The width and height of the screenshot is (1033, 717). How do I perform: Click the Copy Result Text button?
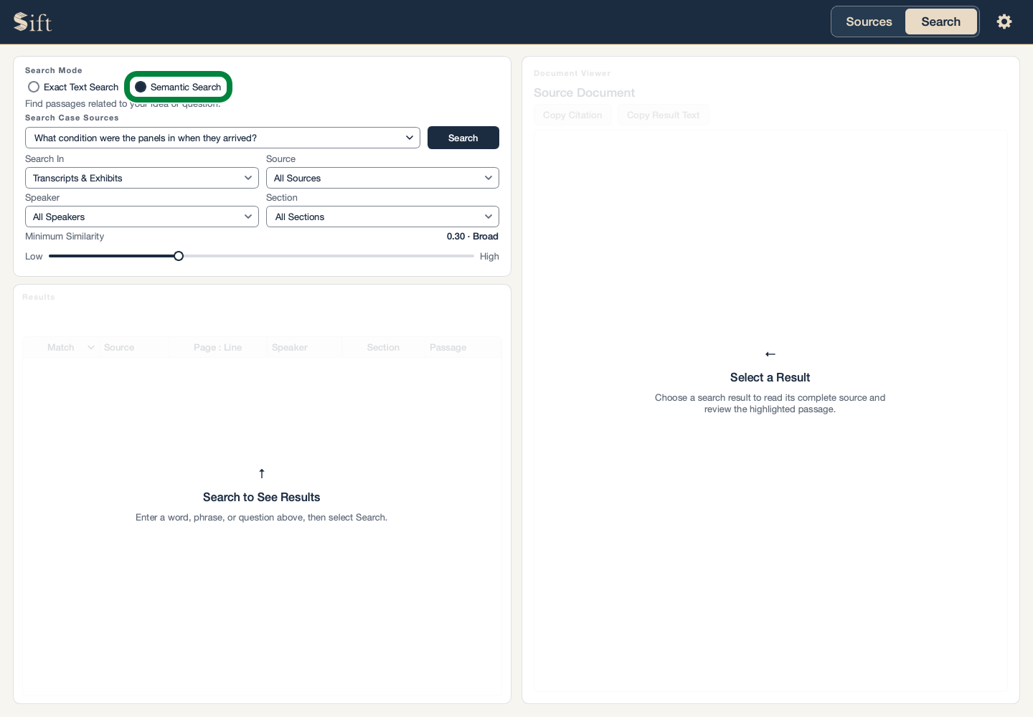point(663,115)
